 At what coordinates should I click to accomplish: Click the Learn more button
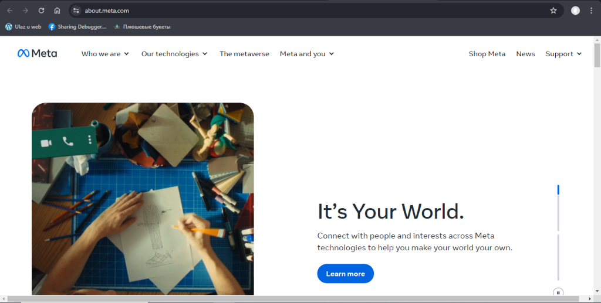point(345,274)
